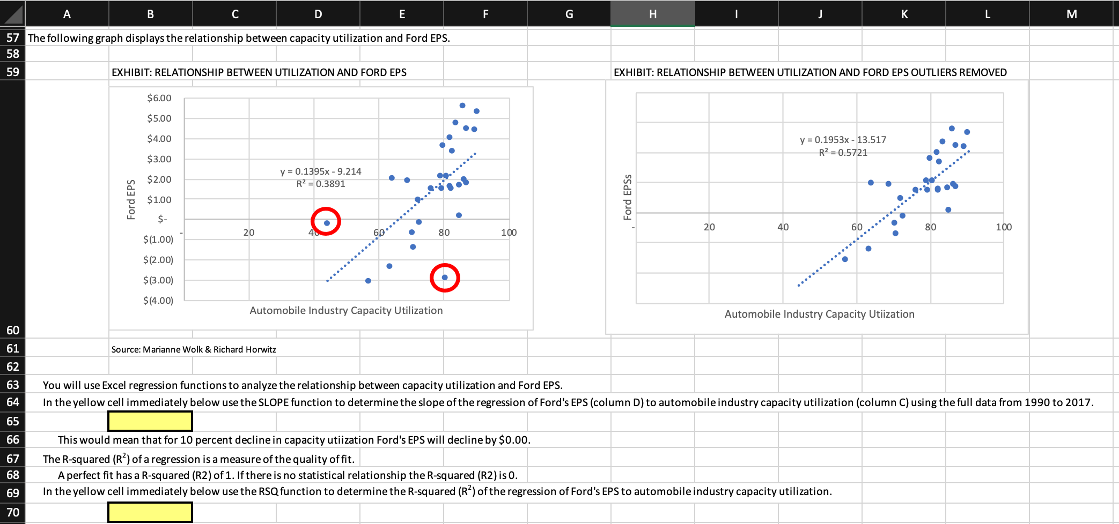Select row 65 header

point(12,421)
